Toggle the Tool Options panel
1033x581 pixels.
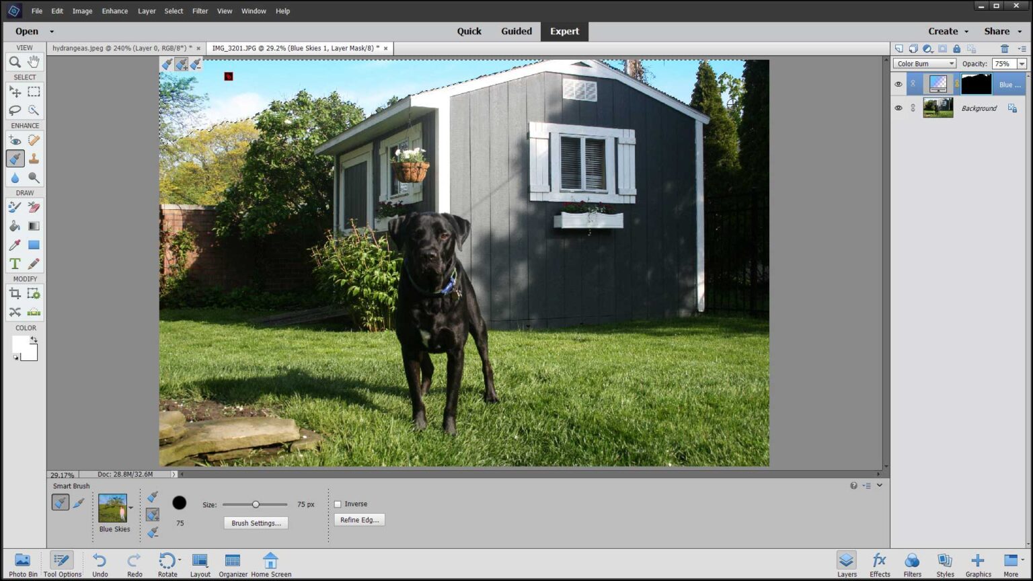(x=62, y=565)
